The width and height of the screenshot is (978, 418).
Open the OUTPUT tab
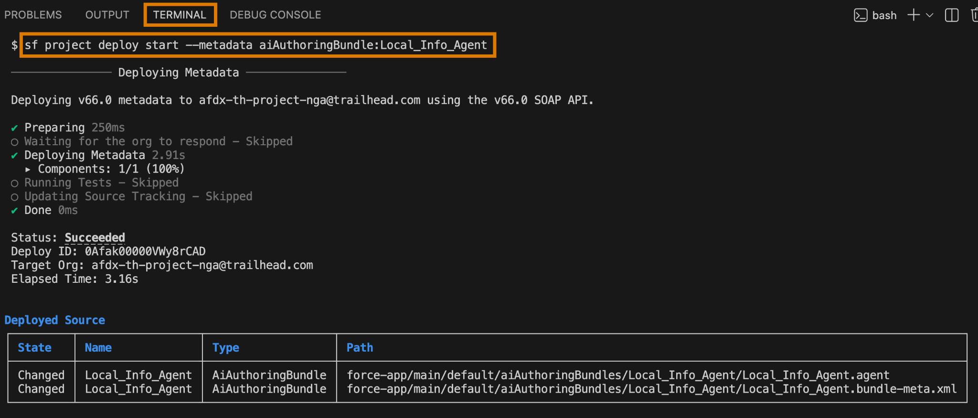[x=107, y=15]
